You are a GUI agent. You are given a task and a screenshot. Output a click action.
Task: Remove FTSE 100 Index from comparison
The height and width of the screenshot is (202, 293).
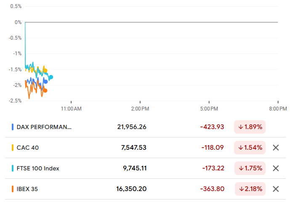[x=276, y=168]
